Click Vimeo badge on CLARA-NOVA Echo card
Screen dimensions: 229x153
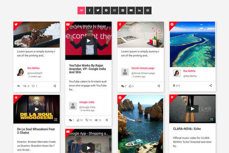click(x=172, y=97)
